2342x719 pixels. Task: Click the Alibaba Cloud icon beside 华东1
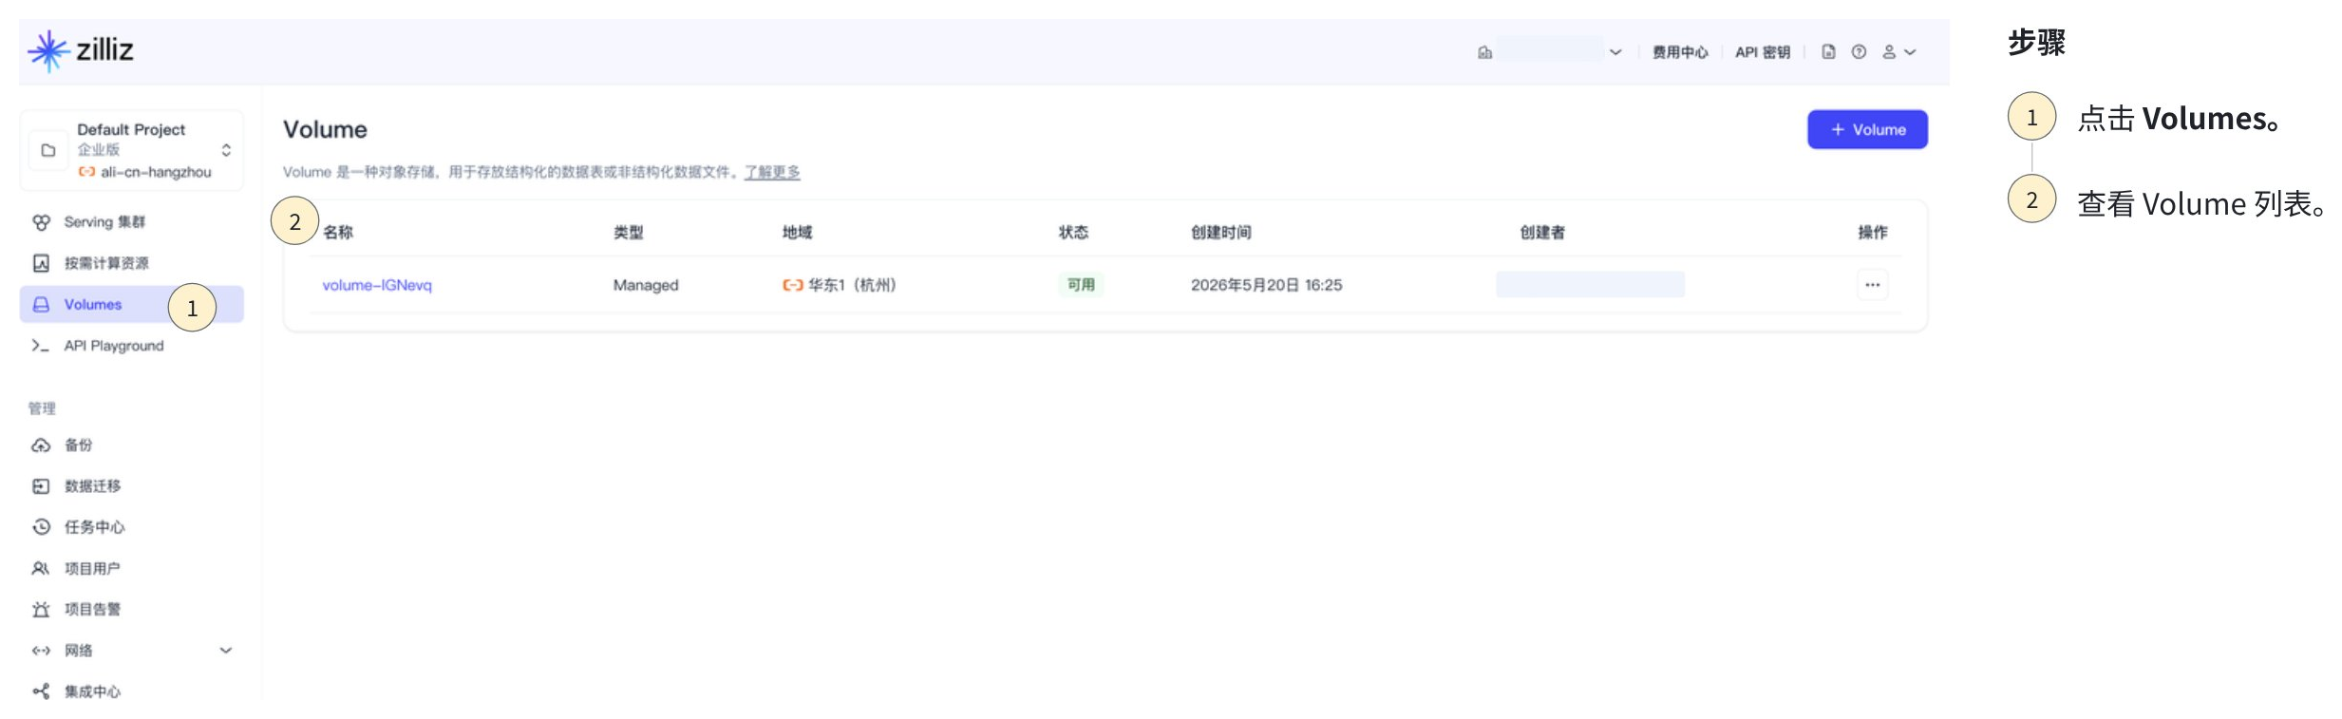click(x=792, y=285)
